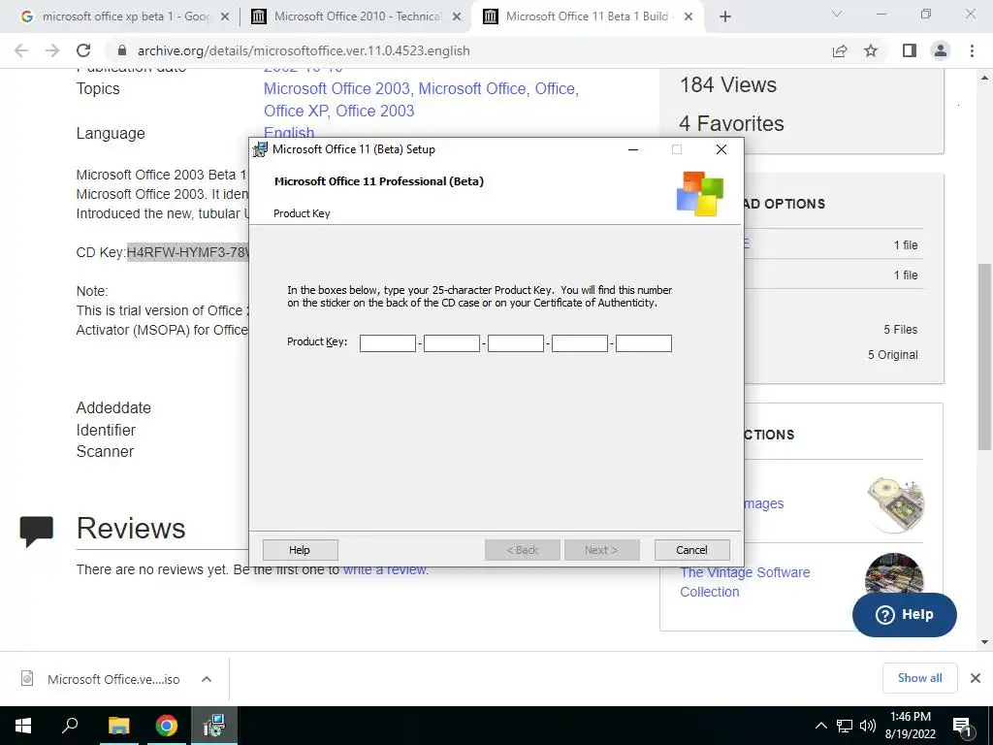The width and height of the screenshot is (993, 745).
Task: Click Help button in Setup dialog
Action: 301,550
